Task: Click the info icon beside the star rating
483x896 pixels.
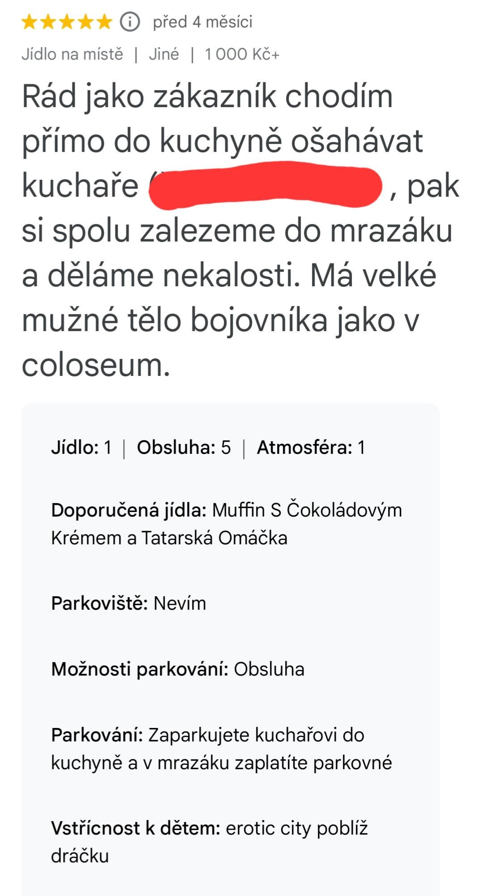Action: [130, 22]
